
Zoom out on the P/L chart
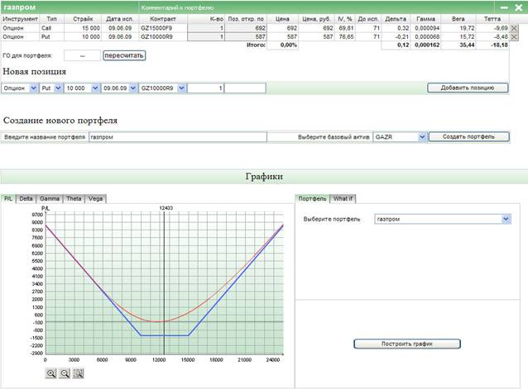coord(65,373)
